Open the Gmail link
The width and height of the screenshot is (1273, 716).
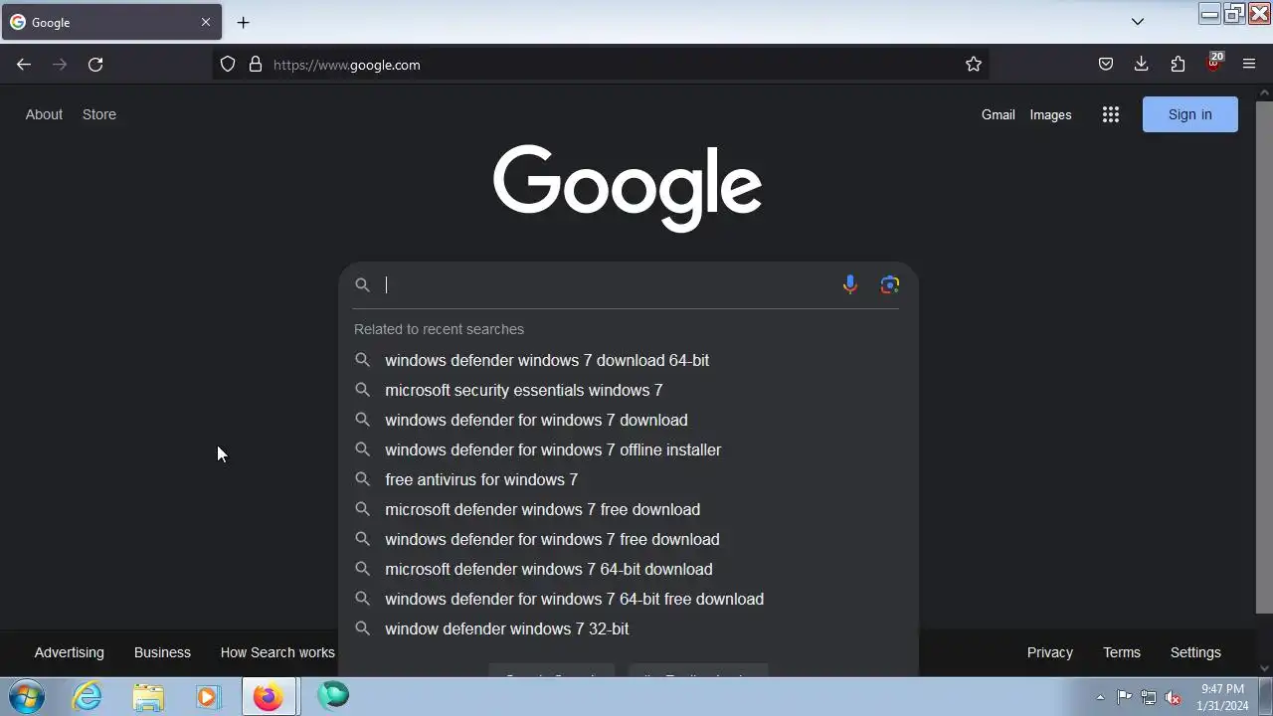pyautogui.click(x=999, y=114)
